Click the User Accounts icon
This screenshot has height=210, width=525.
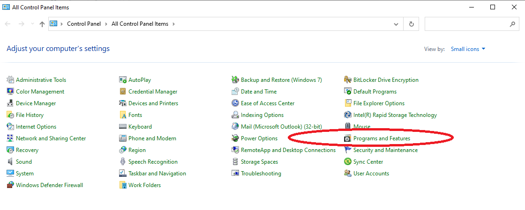point(347,173)
